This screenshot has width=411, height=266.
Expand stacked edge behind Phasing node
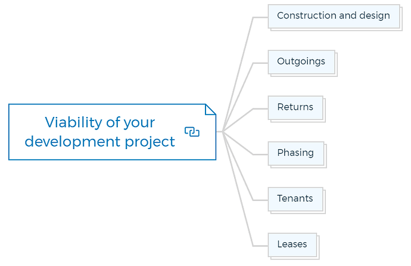pos(326,156)
